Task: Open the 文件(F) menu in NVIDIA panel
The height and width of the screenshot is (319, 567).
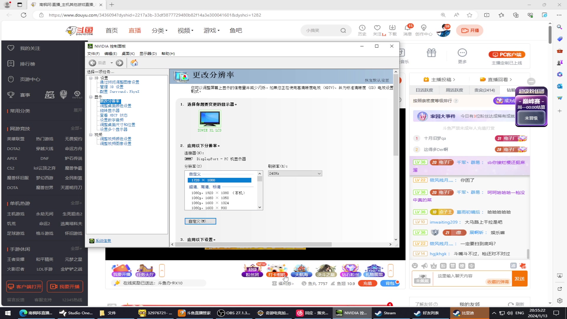Action: point(93,53)
